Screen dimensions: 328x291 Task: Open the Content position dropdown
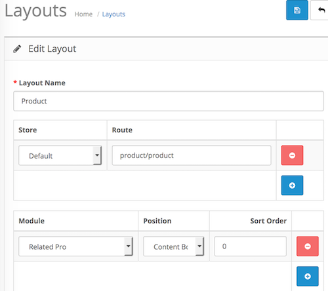click(174, 246)
